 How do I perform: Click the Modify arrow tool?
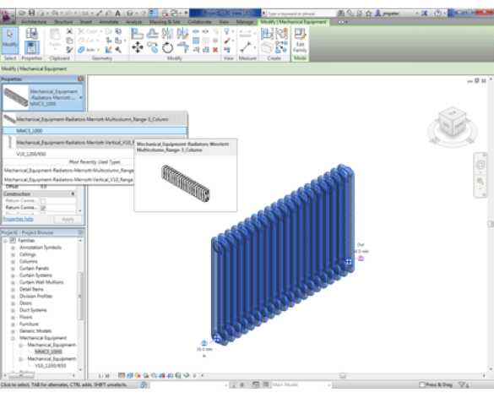coord(10,41)
